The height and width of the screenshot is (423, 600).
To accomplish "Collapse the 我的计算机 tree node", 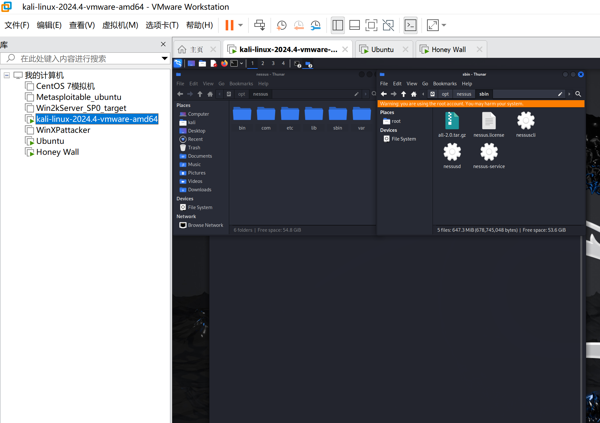I will tap(7, 75).
